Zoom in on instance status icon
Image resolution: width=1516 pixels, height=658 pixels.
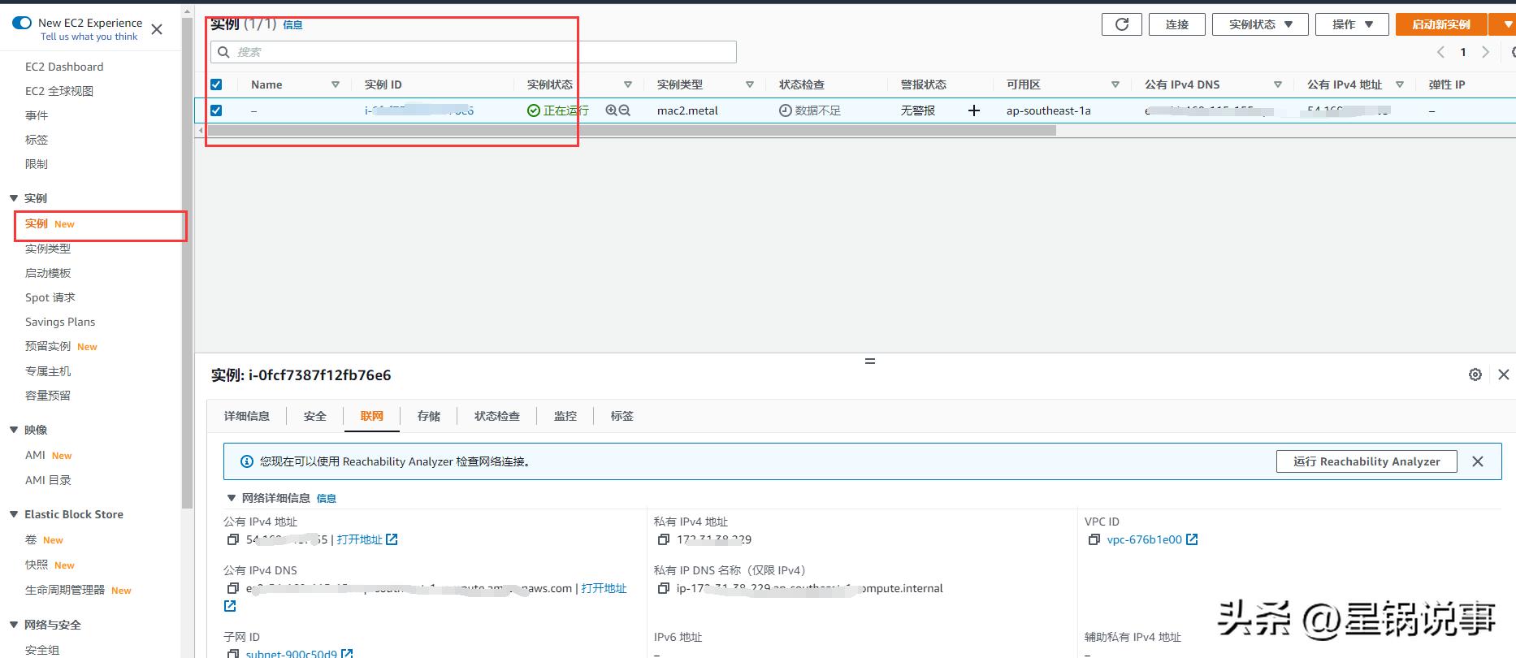(611, 110)
